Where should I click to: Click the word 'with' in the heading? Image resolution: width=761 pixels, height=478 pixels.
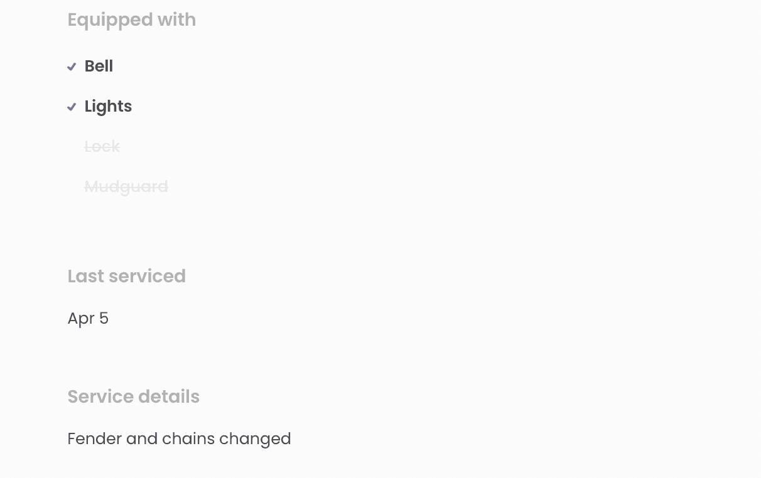177,19
